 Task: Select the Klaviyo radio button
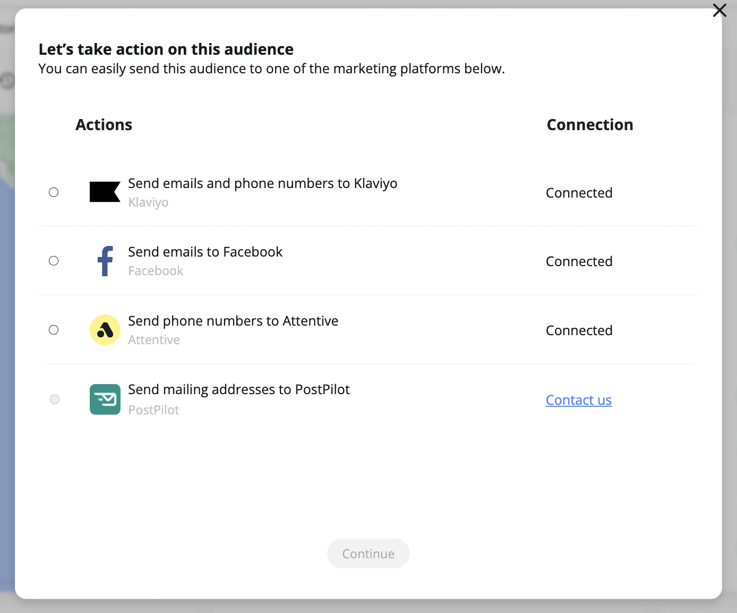[54, 192]
